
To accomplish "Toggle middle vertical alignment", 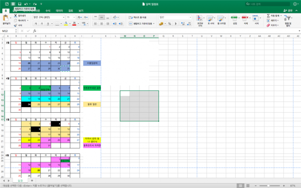I will (101, 18).
